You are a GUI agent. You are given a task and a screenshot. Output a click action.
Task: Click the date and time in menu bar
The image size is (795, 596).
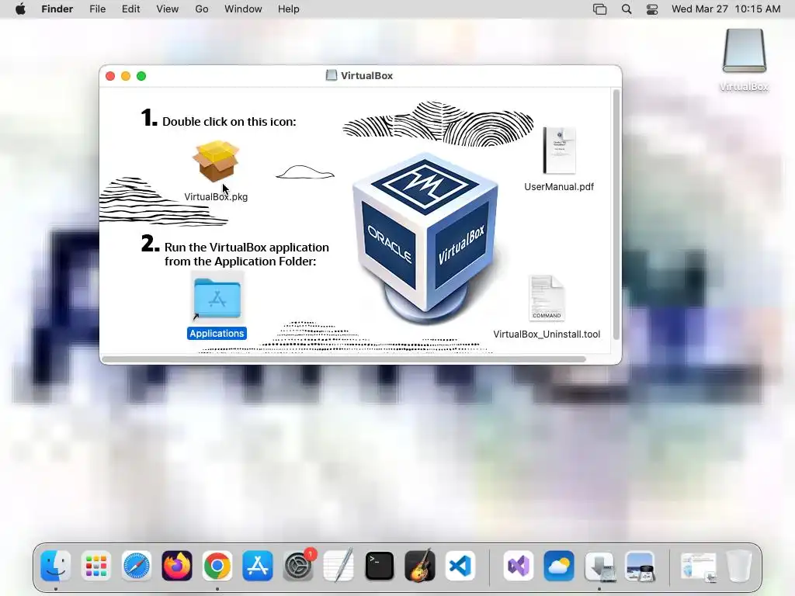click(x=726, y=9)
